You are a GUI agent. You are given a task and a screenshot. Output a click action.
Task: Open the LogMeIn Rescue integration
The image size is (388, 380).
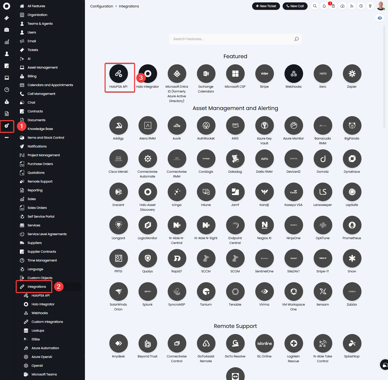294,343
